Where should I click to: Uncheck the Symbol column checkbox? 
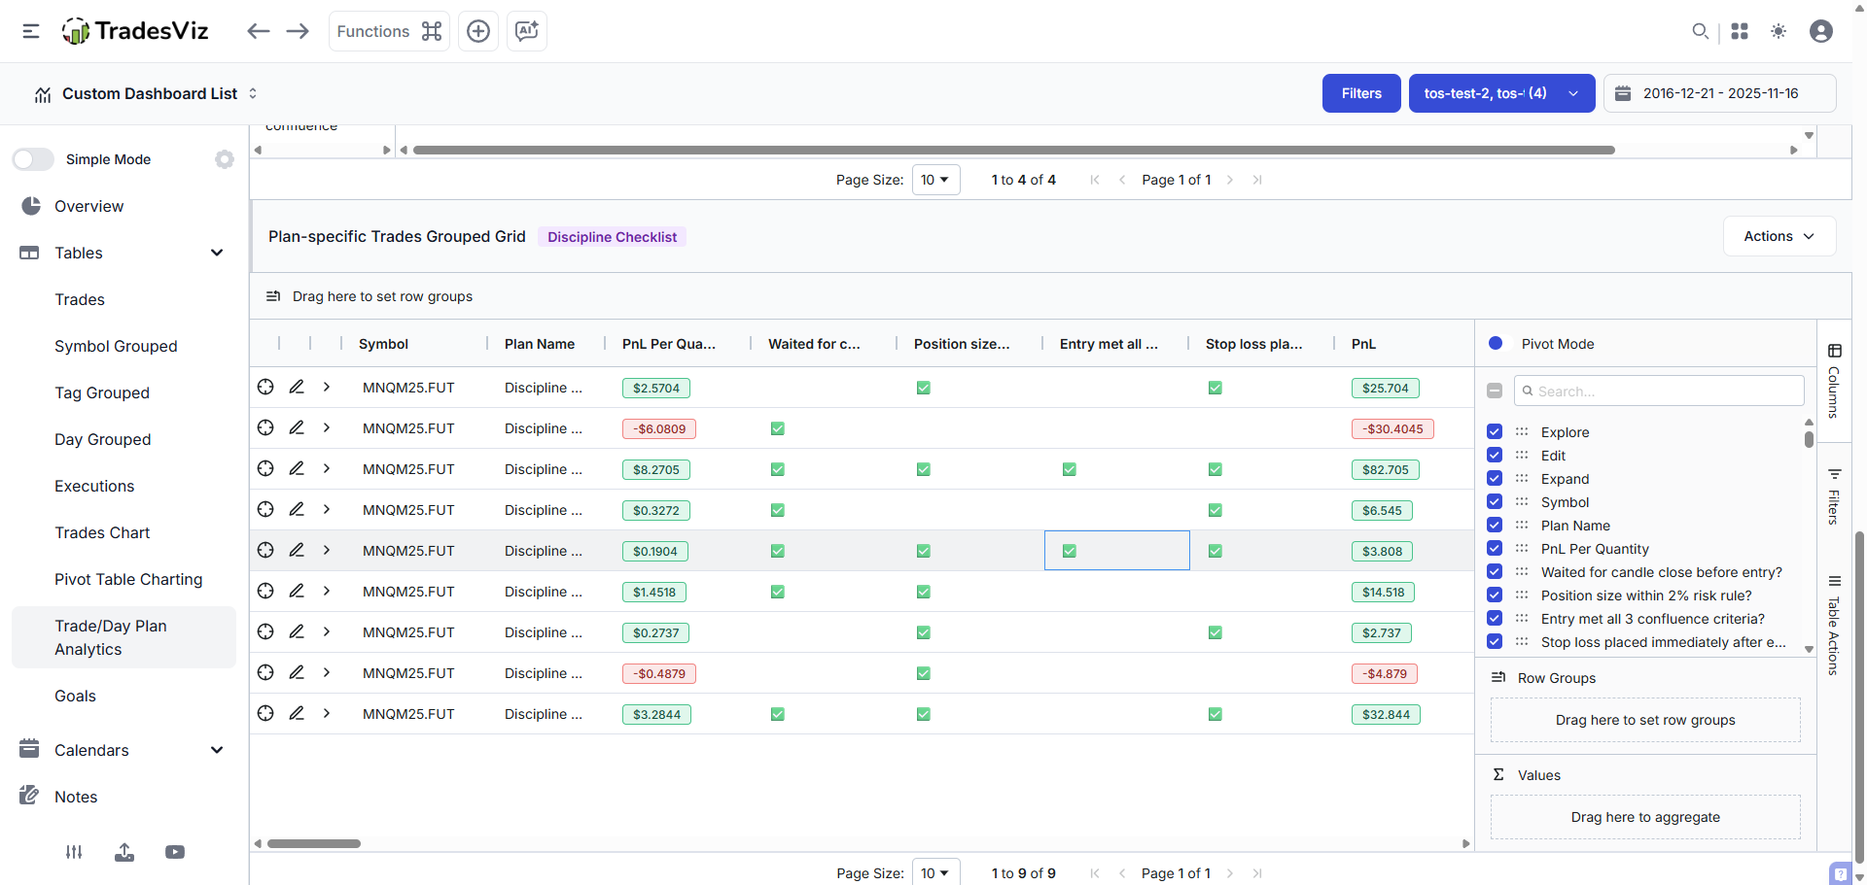click(1495, 501)
